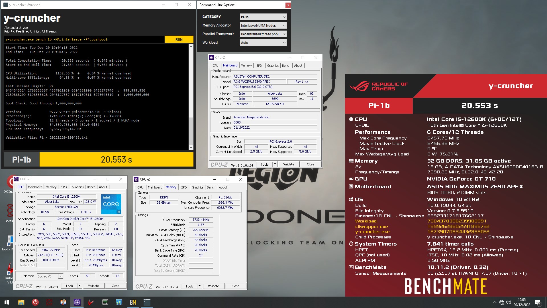Open the red wing TurboV icon in taskbar
The image size is (547, 308).
[x=91, y=302]
